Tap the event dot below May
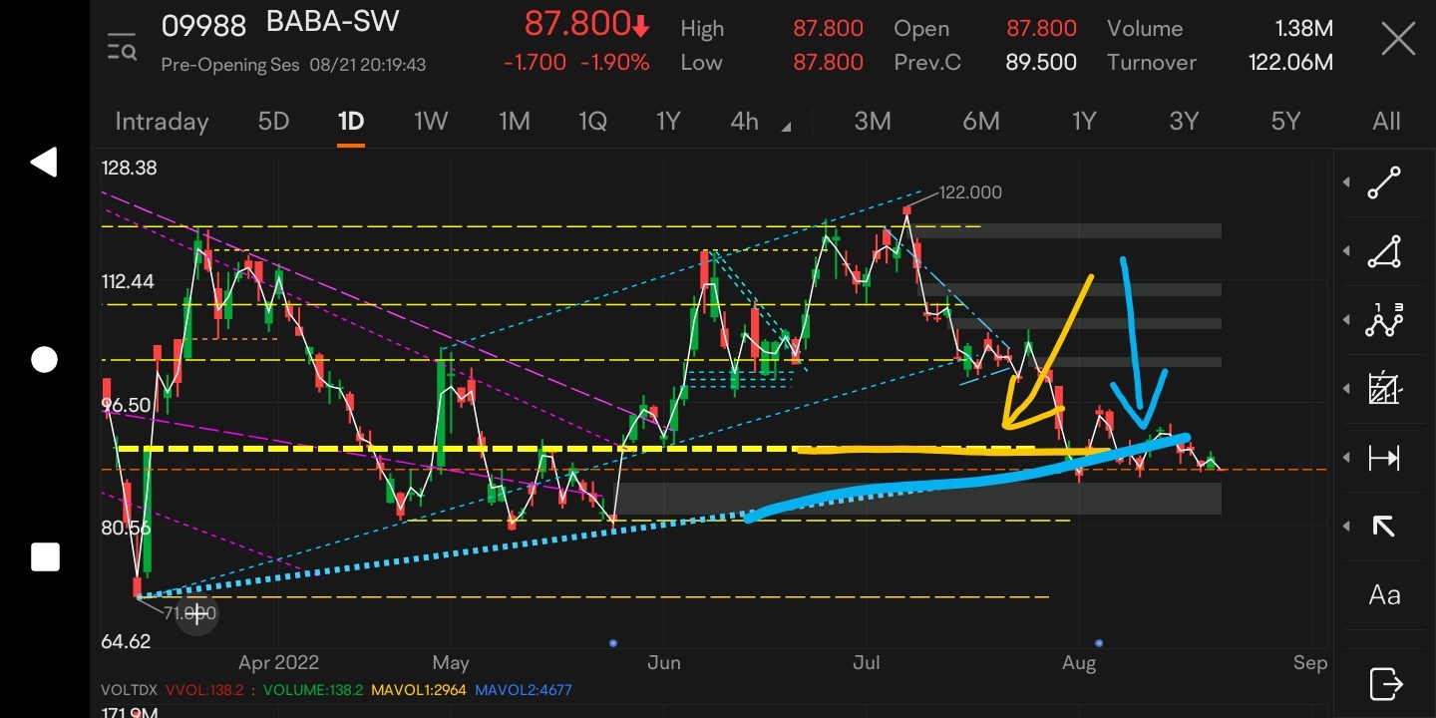 pyautogui.click(x=612, y=643)
